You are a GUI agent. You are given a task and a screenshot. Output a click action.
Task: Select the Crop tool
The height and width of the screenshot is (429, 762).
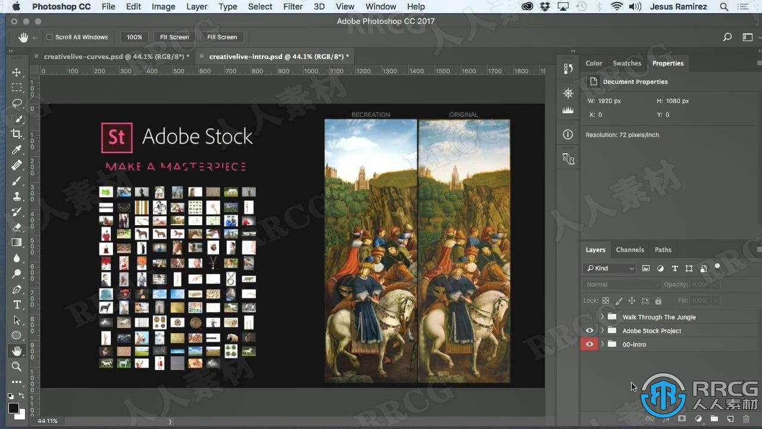[17, 134]
